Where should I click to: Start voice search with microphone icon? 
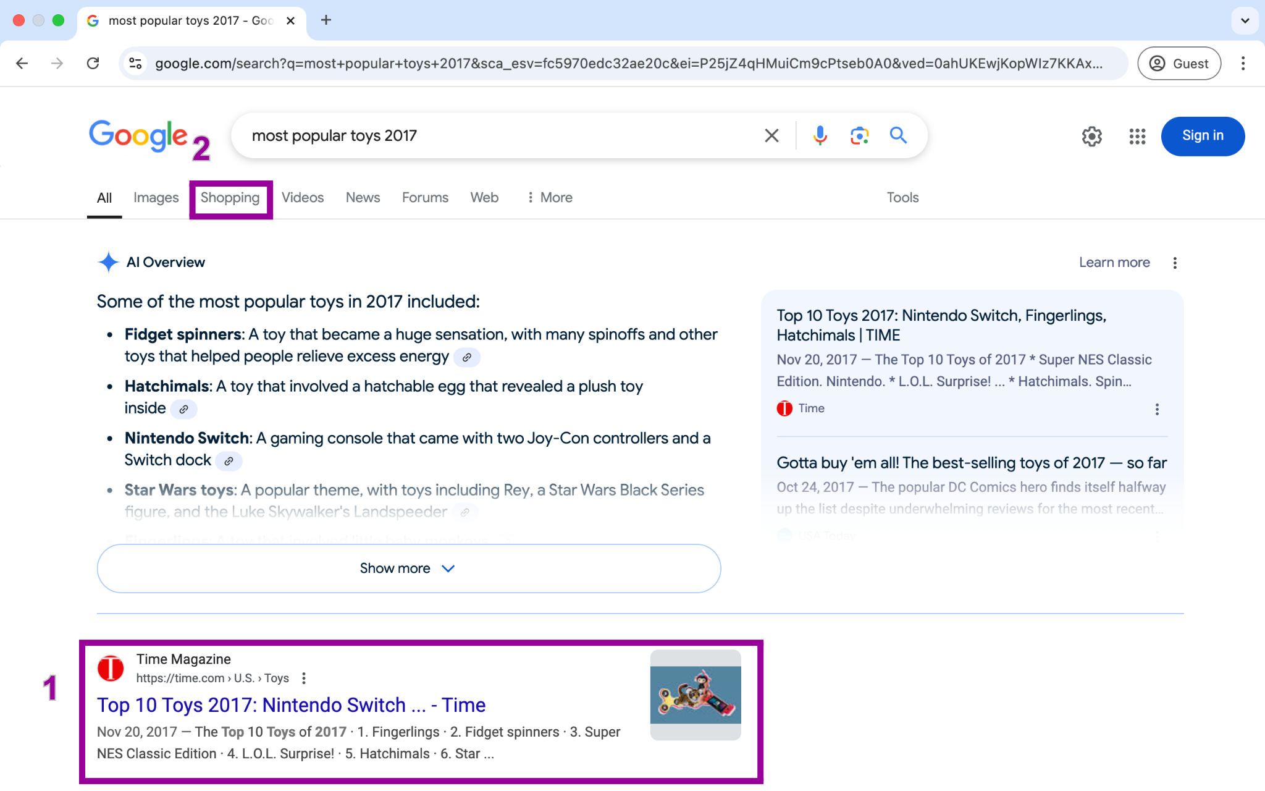(x=820, y=135)
